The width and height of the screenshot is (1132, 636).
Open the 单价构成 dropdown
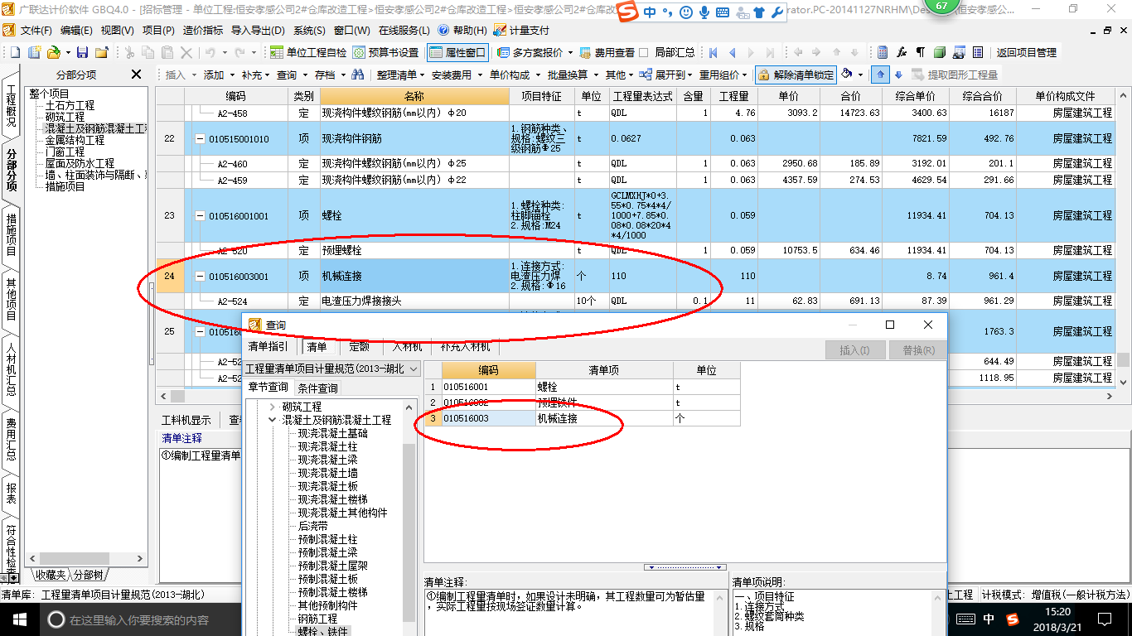point(514,75)
